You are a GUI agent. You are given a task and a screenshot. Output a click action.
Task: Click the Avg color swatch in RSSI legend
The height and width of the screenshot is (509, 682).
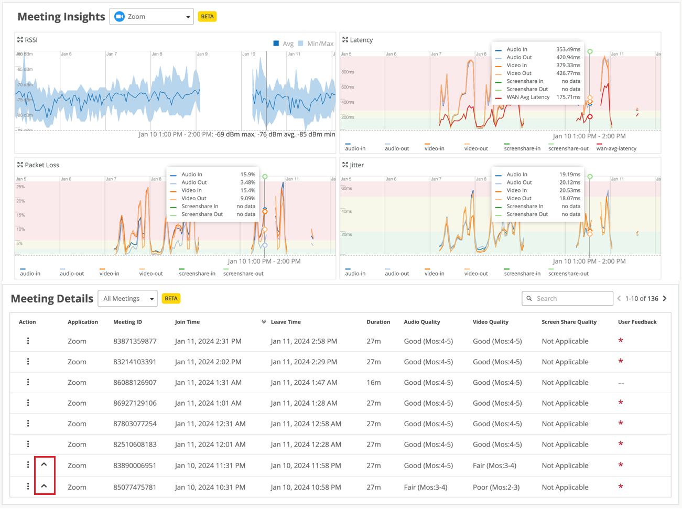click(276, 44)
